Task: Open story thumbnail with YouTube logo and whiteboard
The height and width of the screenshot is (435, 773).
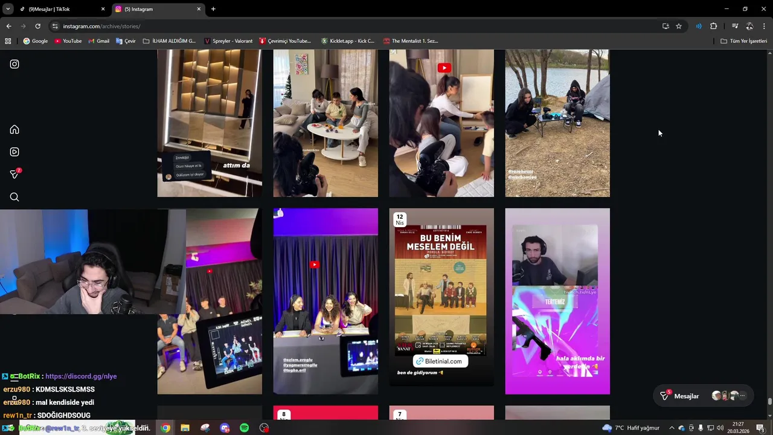Action: [x=441, y=123]
